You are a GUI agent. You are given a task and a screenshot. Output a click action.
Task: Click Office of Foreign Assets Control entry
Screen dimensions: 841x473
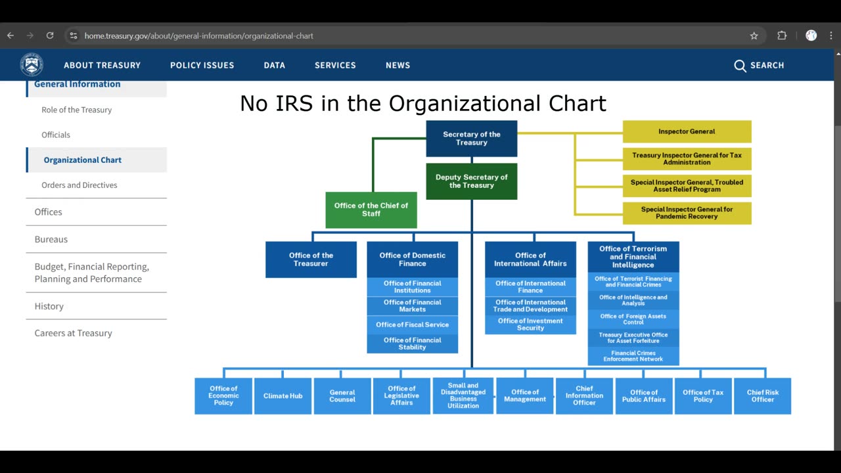pyautogui.click(x=633, y=319)
